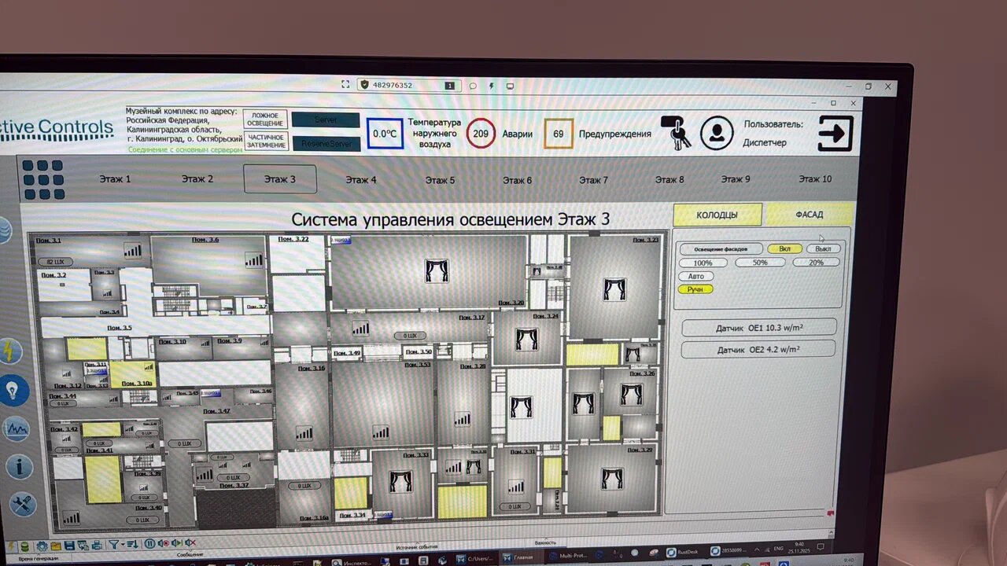Turn facade lighting on with Вкл

pos(784,248)
